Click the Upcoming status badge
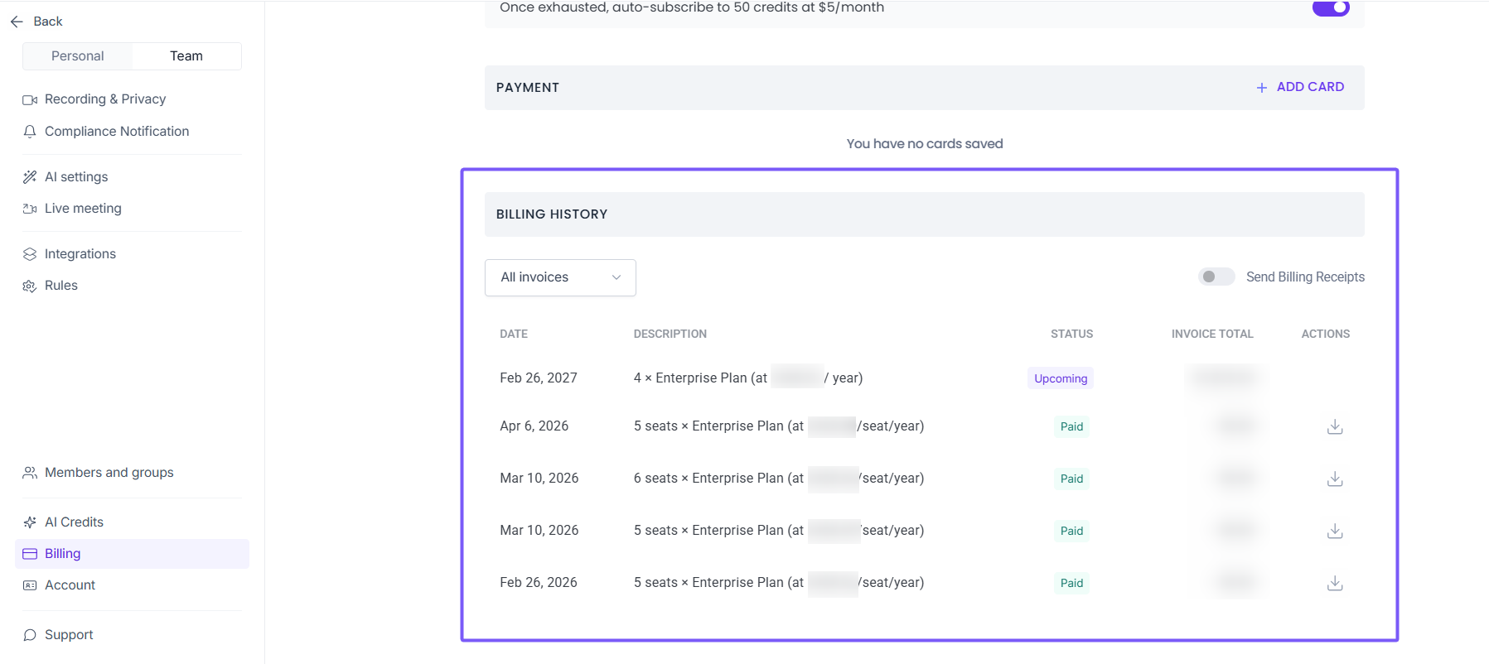This screenshot has width=1489, height=664. point(1060,378)
